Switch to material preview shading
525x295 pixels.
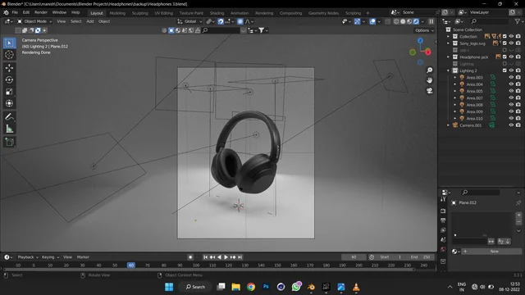[x=409, y=21]
